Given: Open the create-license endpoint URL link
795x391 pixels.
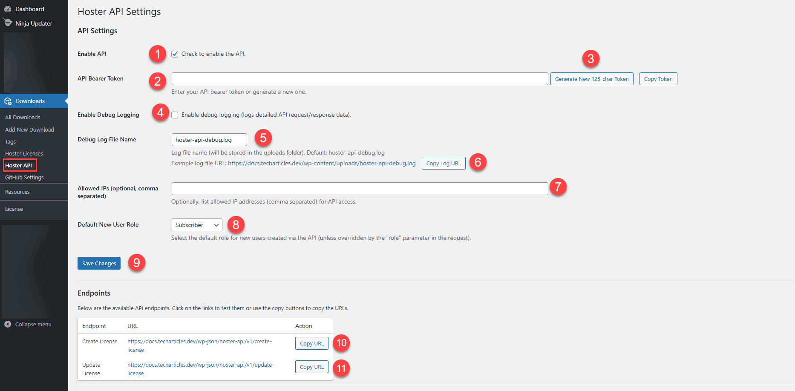Looking at the screenshot, I should [x=199, y=345].
